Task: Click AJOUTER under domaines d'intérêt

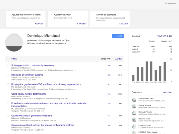Action: pos(39,24)
